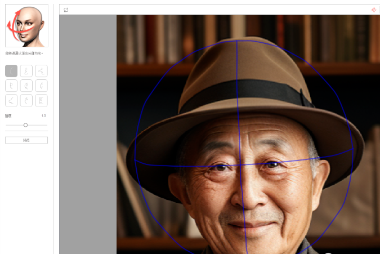Pick the top-right face profile preset
Image resolution: width=380 pixels, height=254 pixels.
41,71
